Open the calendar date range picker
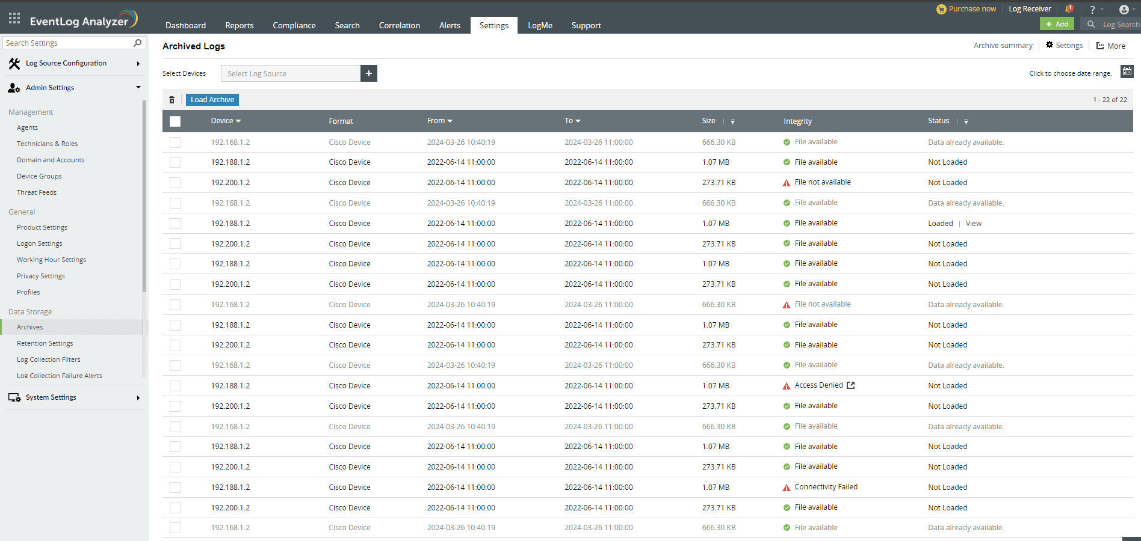Screen dimensions: 1141x541 tap(1127, 72)
